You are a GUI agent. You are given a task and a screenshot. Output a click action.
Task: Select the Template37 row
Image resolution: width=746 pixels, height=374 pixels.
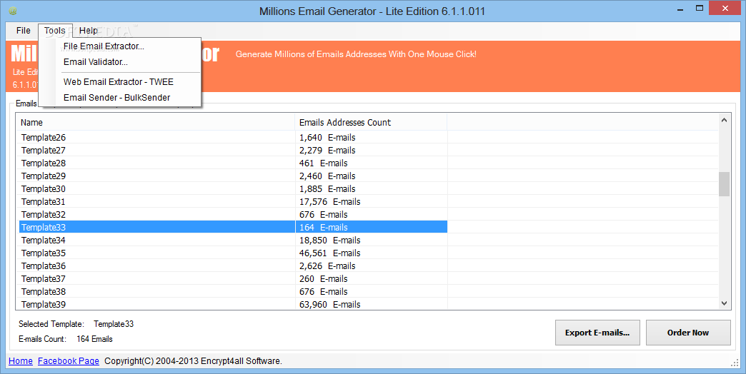233,278
